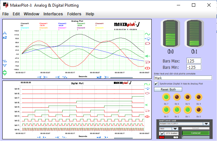
Task: Click the analog X-axis 1/2 zoom icon
Action: pyautogui.click(x=65, y=77)
